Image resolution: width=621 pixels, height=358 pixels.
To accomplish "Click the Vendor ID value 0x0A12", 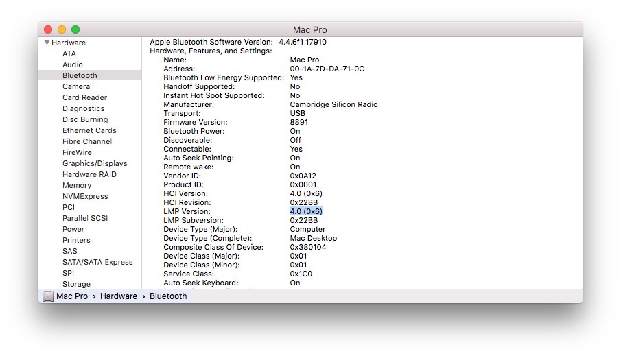I will click(303, 176).
